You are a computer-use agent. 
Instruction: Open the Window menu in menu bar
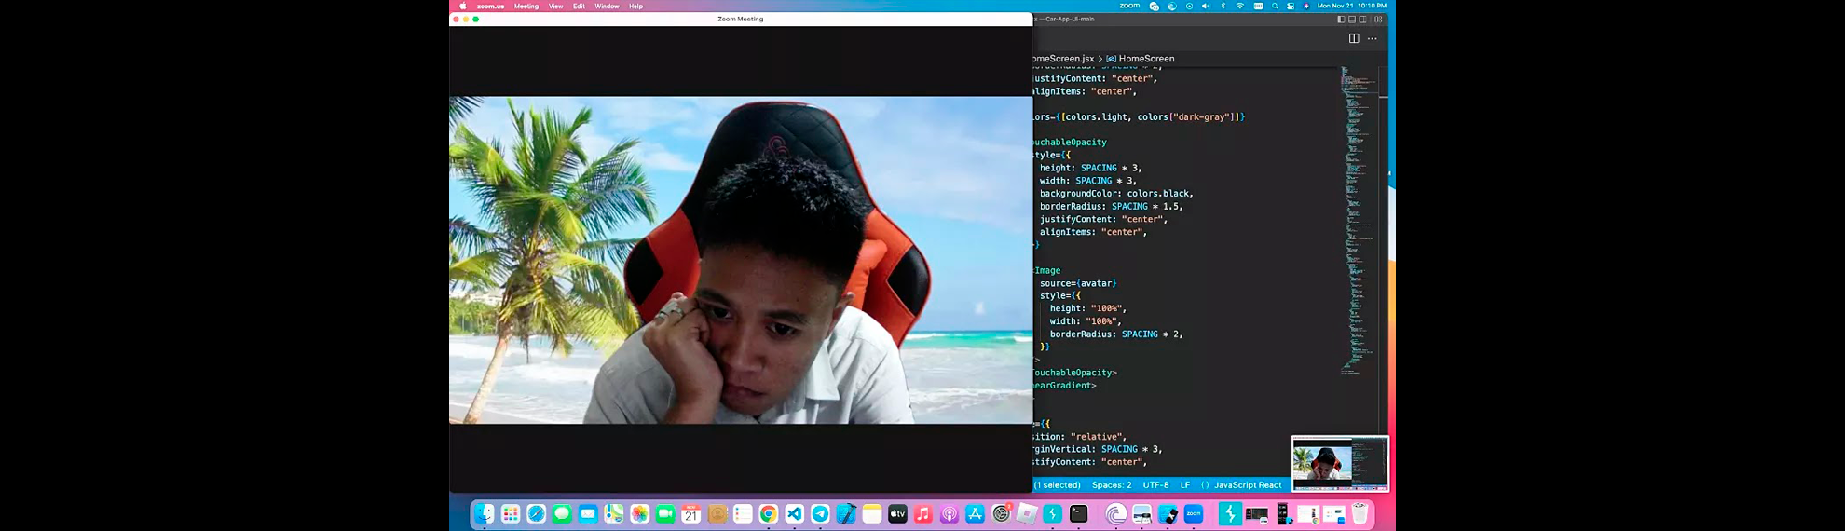(607, 7)
